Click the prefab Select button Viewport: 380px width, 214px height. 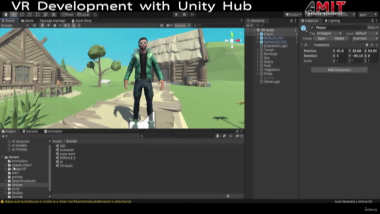point(339,39)
